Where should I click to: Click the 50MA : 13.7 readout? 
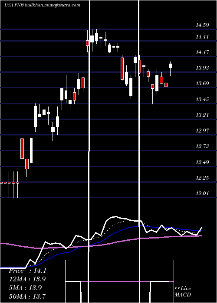(27, 296)
